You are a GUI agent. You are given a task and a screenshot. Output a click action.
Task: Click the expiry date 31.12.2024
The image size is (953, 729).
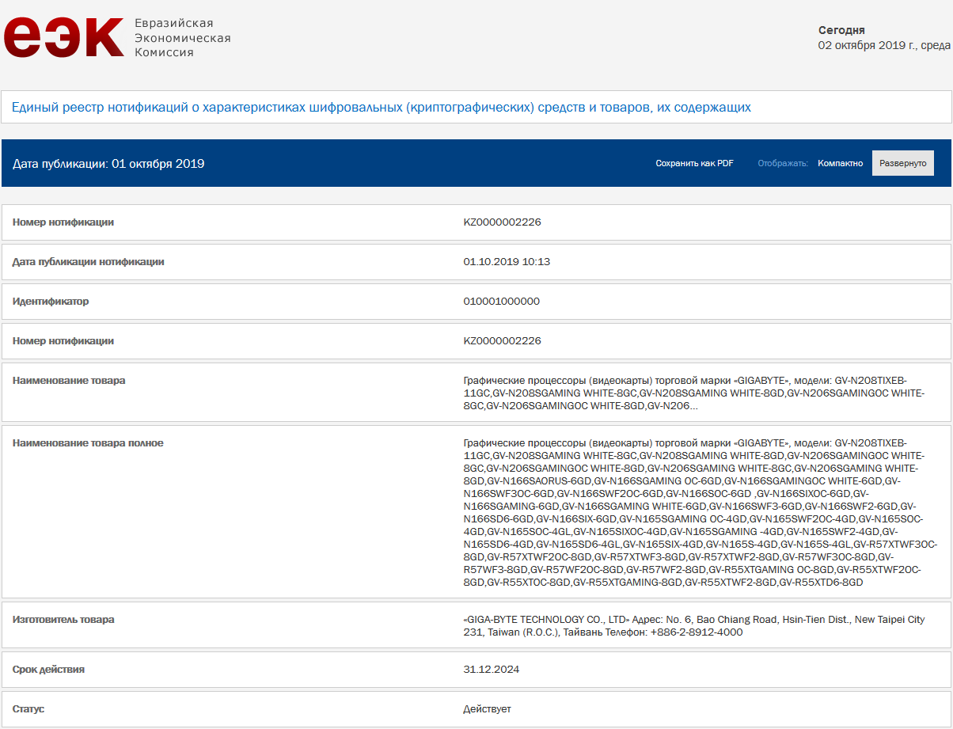(491, 670)
